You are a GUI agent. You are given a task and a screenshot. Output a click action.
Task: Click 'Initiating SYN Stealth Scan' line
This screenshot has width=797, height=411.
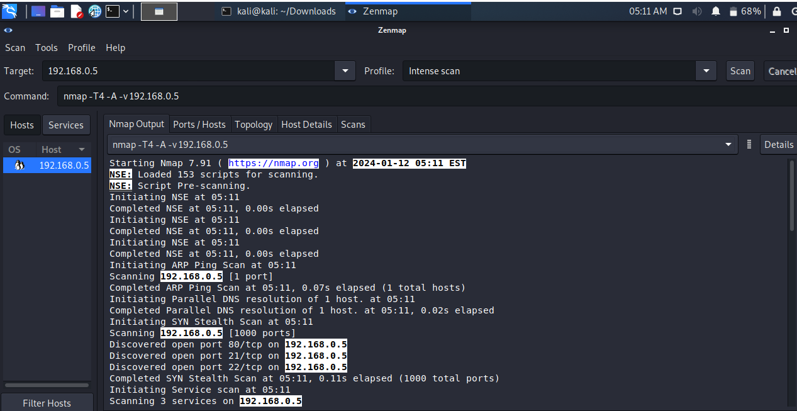pos(211,322)
